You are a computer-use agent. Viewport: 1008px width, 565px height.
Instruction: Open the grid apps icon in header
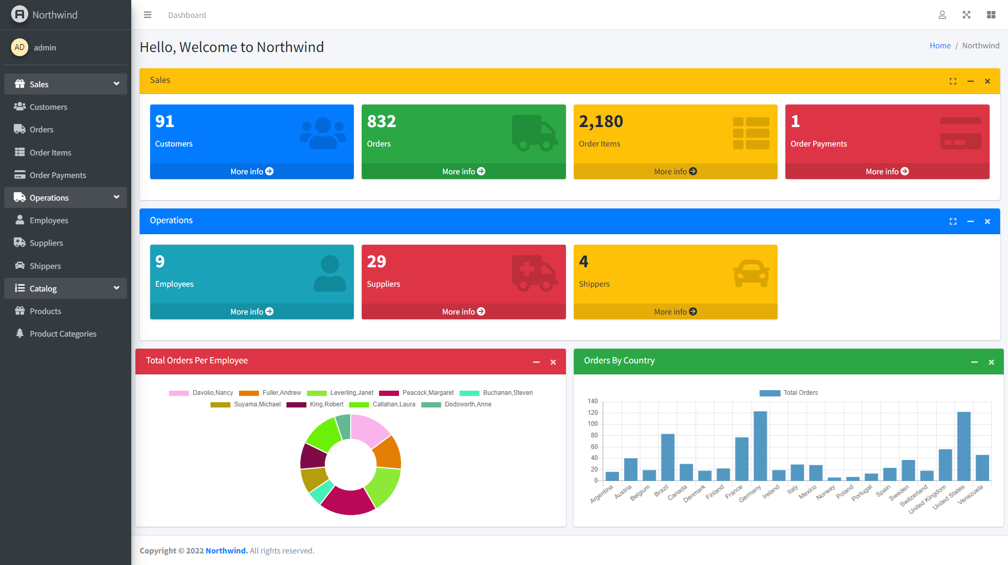click(991, 15)
